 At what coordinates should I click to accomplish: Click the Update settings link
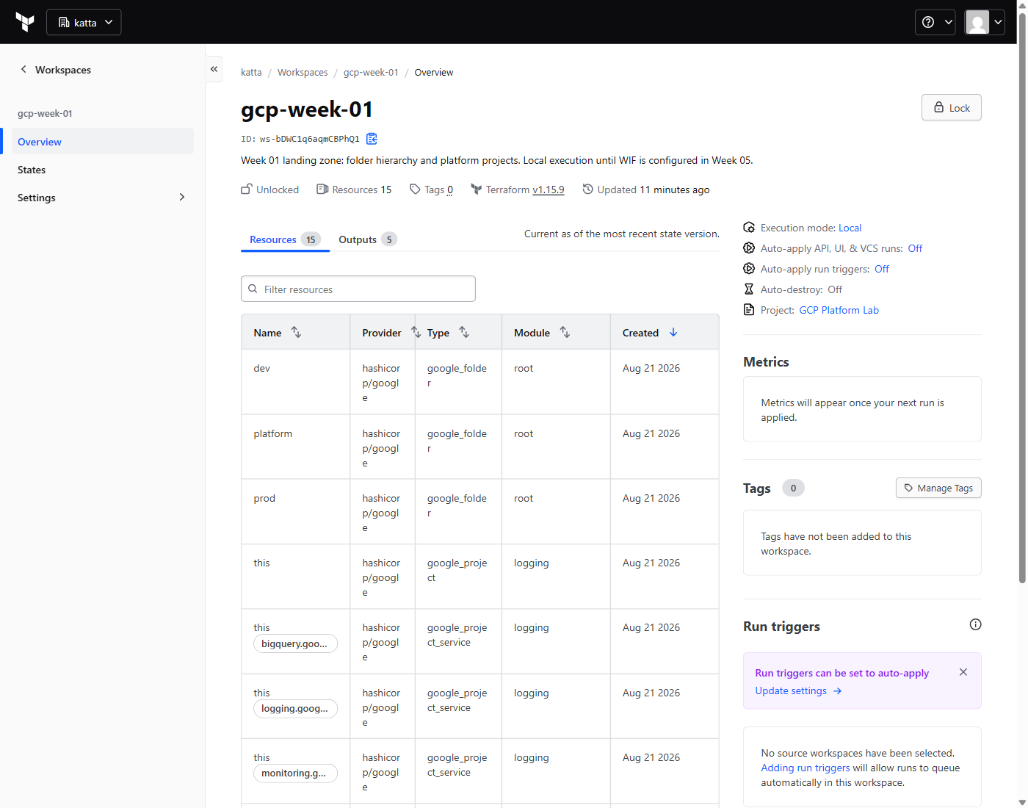798,690
